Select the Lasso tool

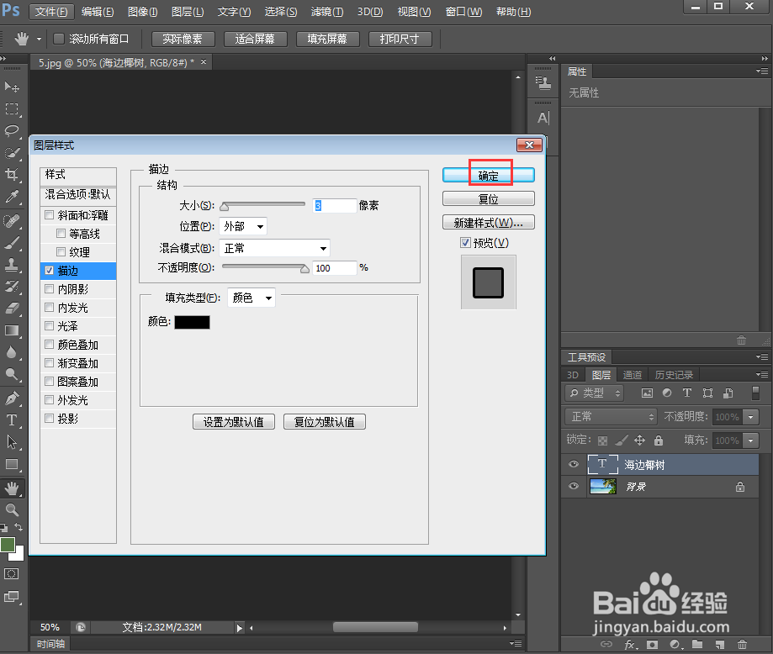coord(12,130)
